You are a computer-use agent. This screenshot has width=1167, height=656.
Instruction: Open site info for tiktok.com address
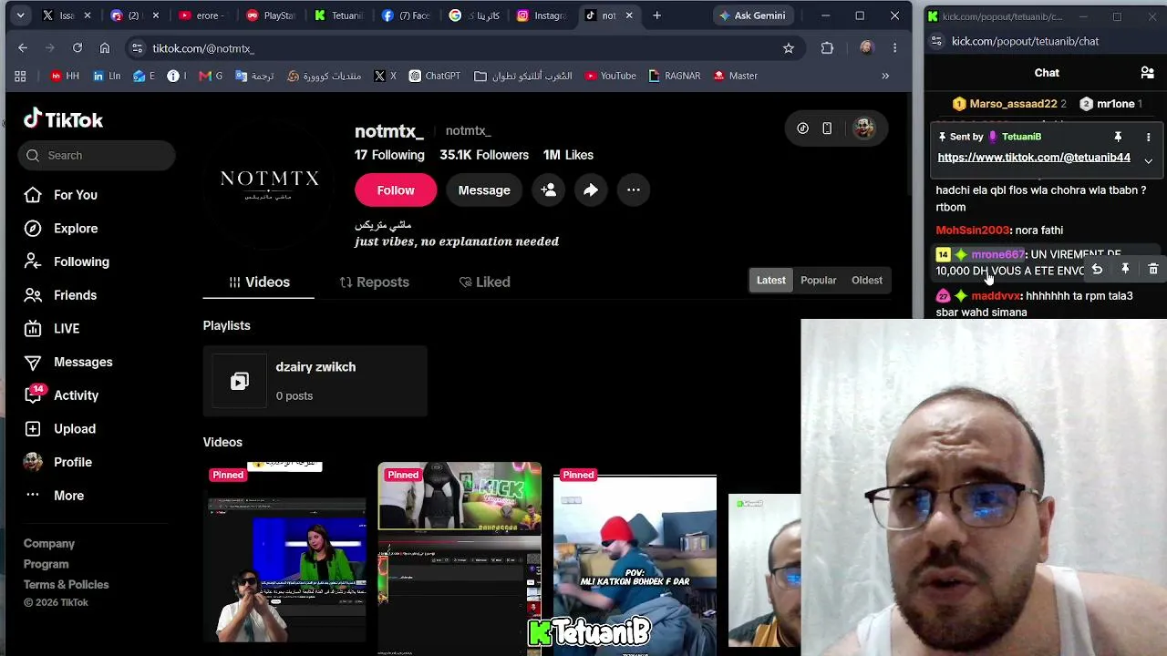137,48
